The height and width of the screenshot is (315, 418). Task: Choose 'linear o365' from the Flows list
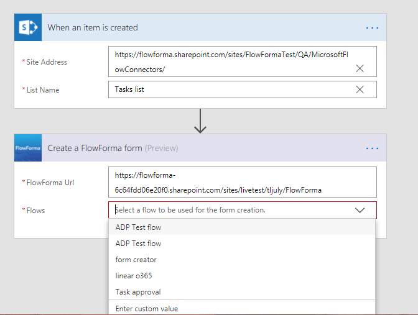242,276
